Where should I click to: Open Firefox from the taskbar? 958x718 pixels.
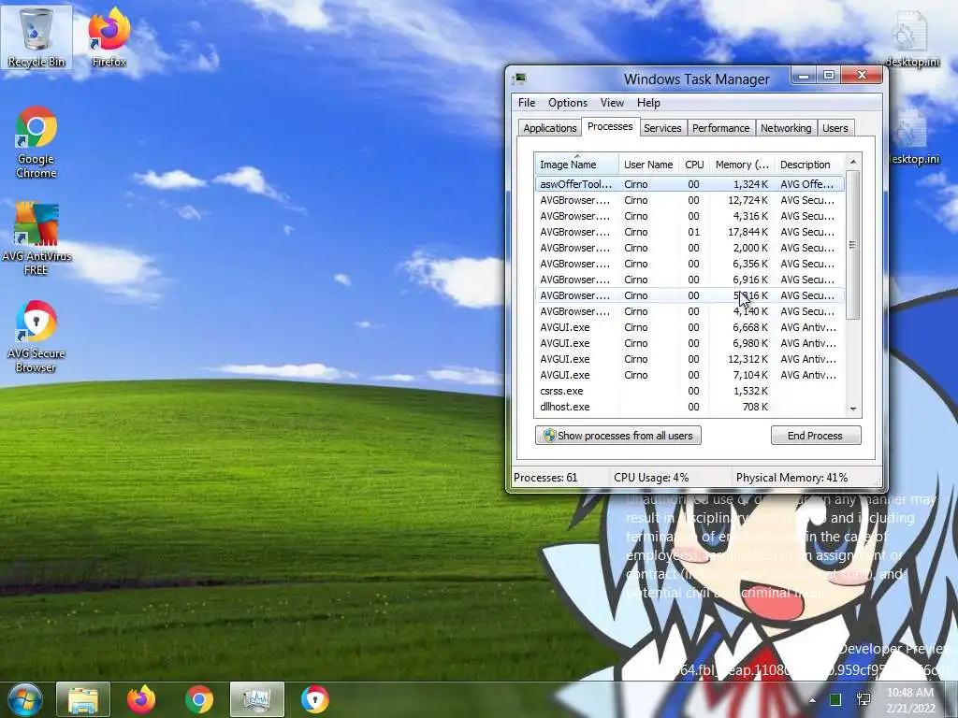(141, 699)
